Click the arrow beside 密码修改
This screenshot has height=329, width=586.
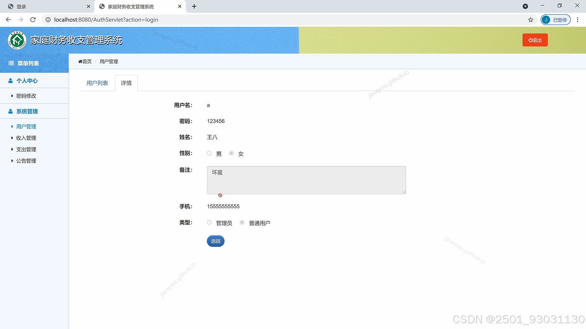coord(12,96)
